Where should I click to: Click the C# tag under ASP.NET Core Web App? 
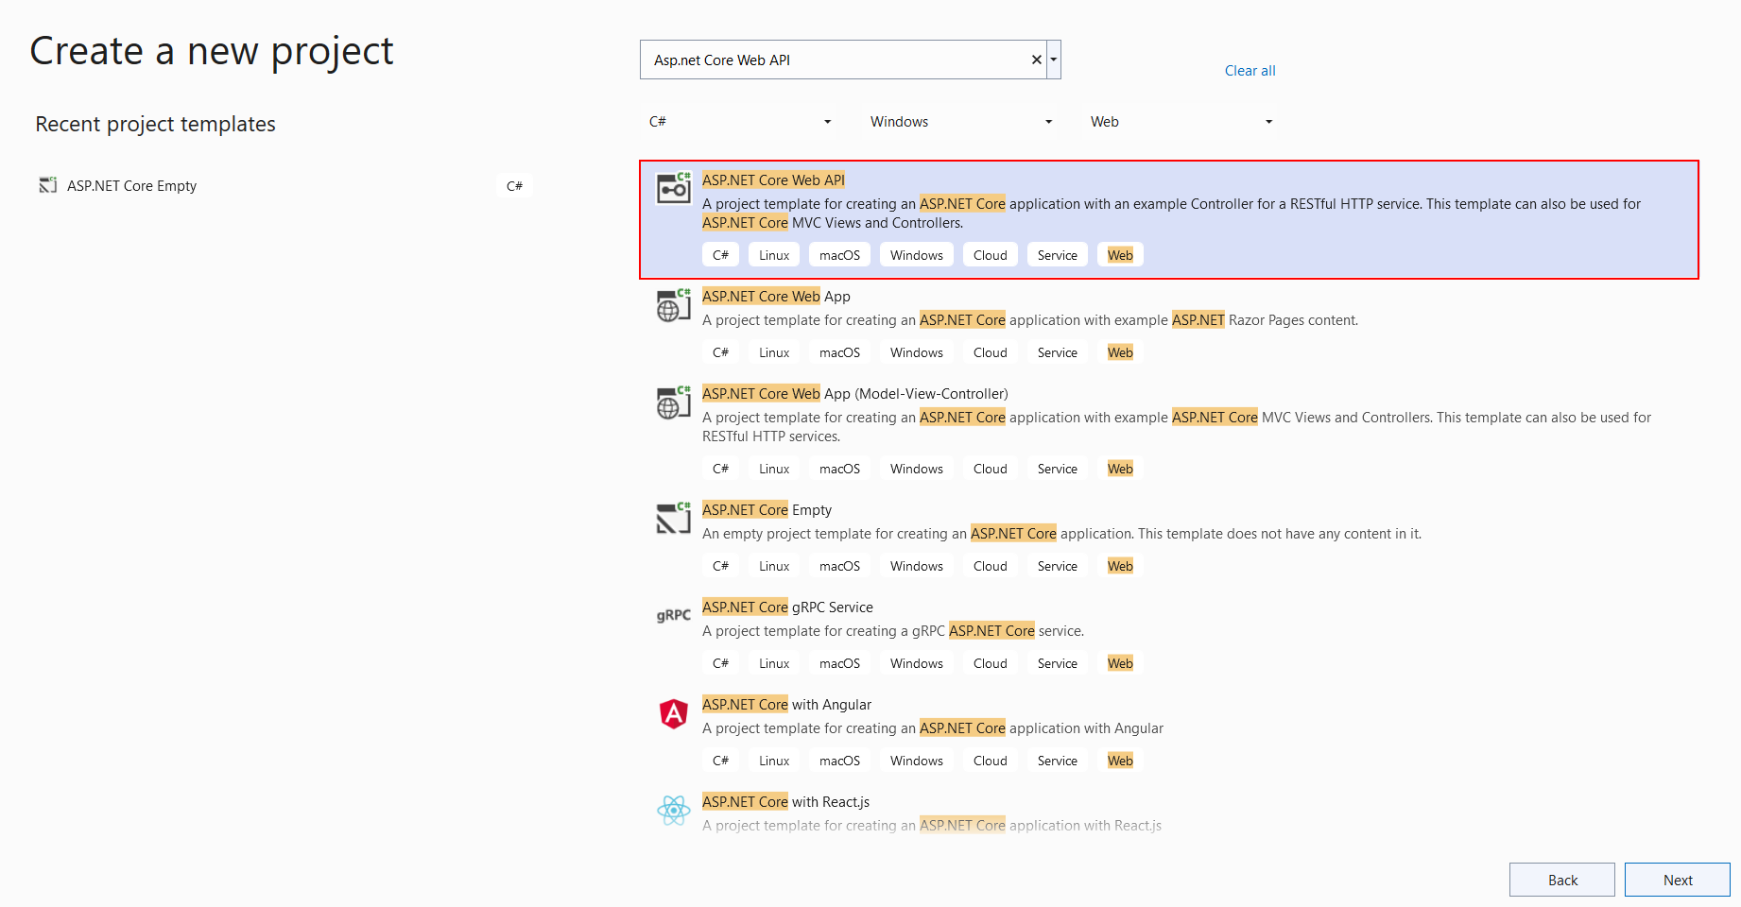tap(720, 352)
